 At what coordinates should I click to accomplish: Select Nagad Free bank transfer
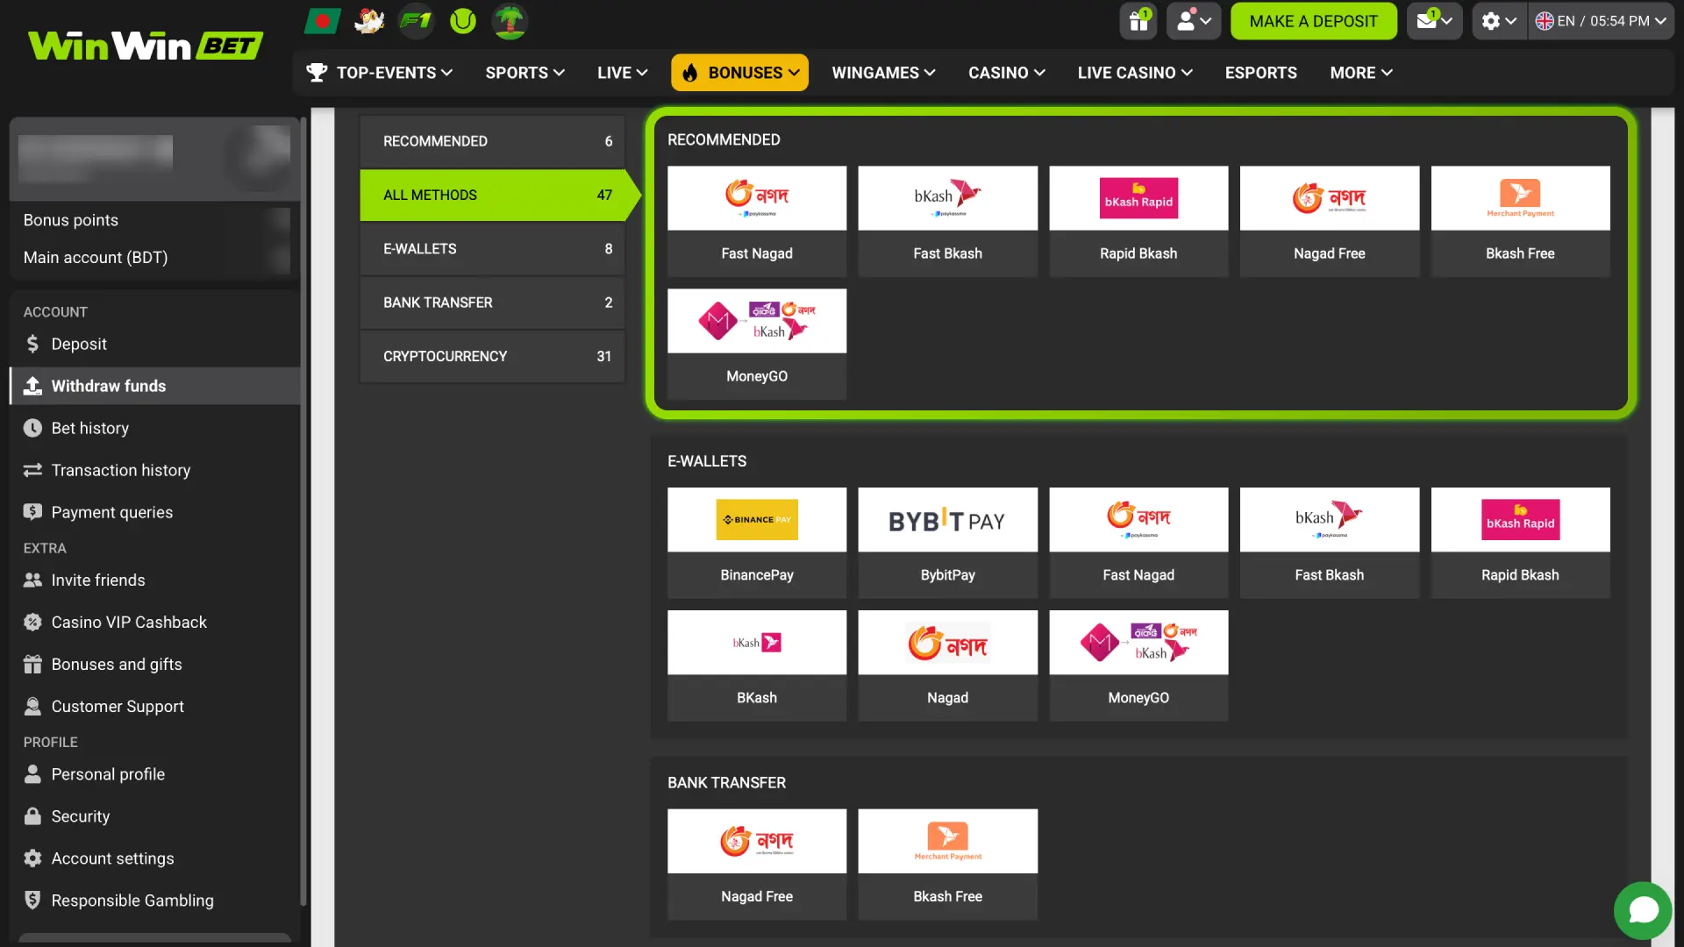pyautogui.click(x=757, y=864)
